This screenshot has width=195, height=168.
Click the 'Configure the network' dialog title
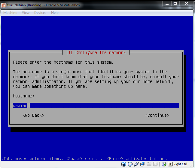coord(96,52)
